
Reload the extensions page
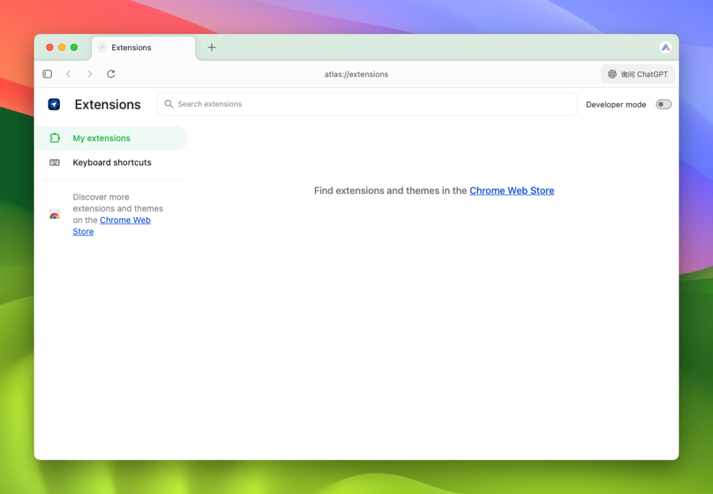(x=111, y=74)
